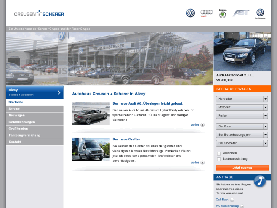Viewport: 277px width, 208px height.
Task: Open the Skoda brand logo
Action: tap(223, 14)
